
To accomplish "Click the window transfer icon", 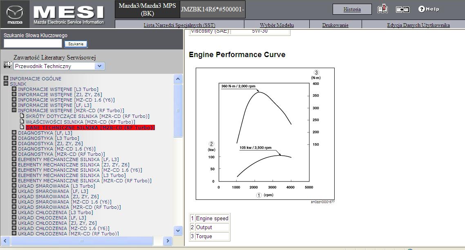I will [x=402, y=9].
